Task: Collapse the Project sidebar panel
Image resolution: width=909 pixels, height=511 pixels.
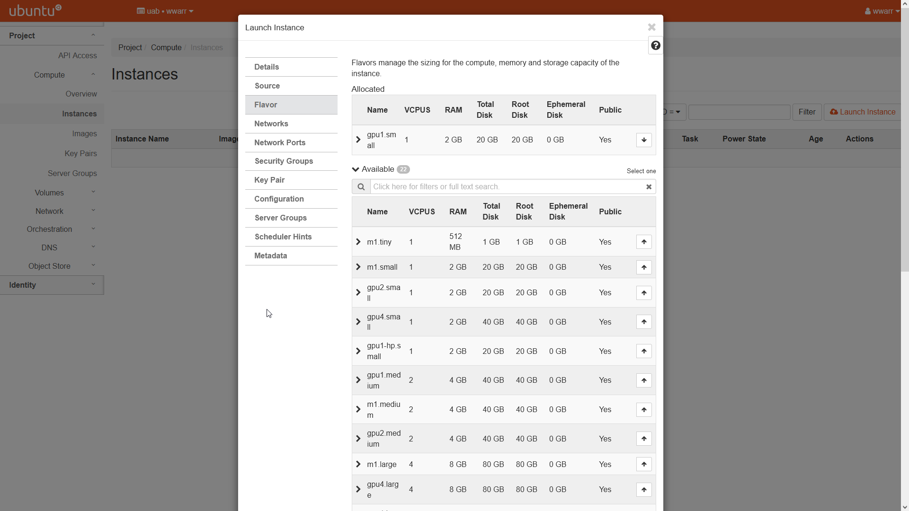Action: click(52, 35)
